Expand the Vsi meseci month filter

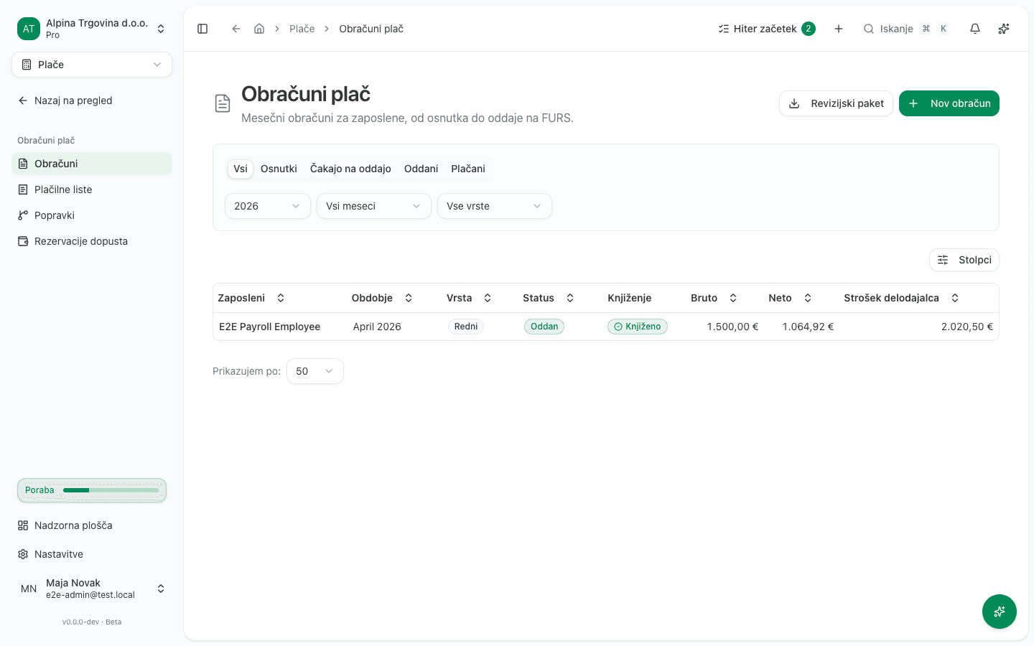click(374, 206)
